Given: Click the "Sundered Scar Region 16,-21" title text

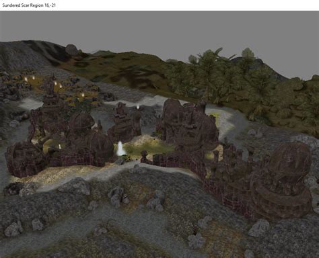Looking at the screenshot, I should coord(29,5).
